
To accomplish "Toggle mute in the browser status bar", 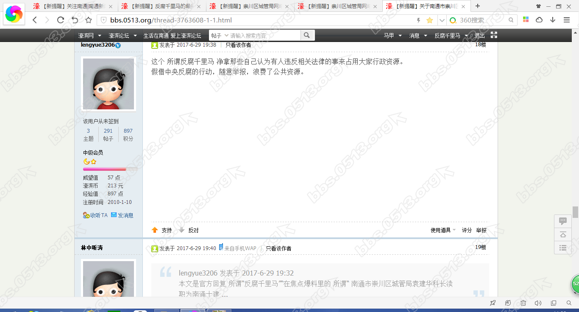I will 538,303.
